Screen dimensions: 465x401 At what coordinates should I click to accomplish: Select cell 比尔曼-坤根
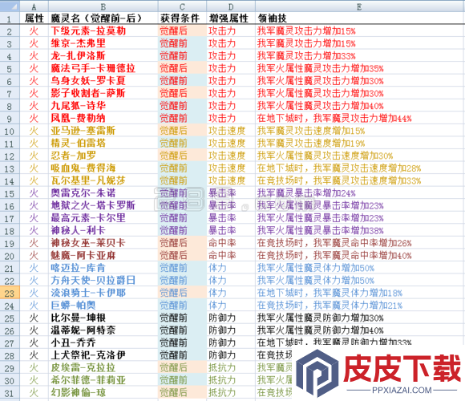103,318
